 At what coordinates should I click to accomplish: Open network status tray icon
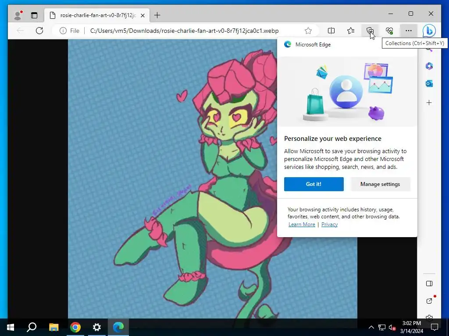point(382,327)
